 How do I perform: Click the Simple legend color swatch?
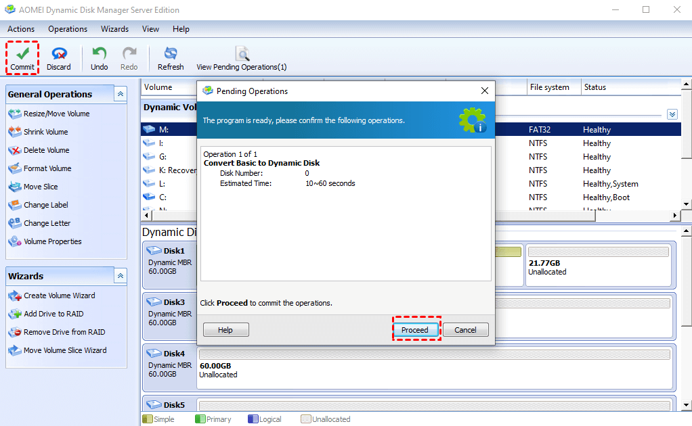tap(148, 419)
